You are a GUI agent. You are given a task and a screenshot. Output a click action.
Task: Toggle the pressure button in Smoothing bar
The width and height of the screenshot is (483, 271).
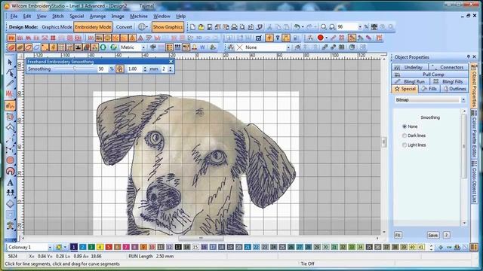point(120,69)
